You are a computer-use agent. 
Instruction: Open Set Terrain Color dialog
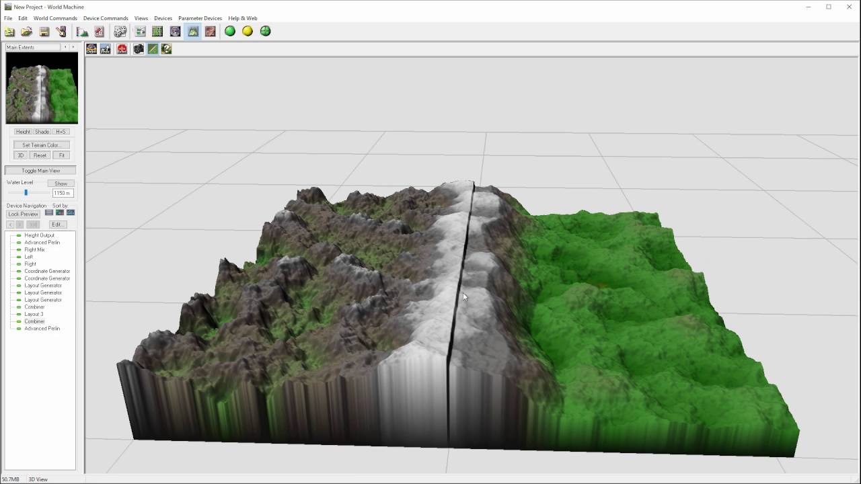[41, 145]
